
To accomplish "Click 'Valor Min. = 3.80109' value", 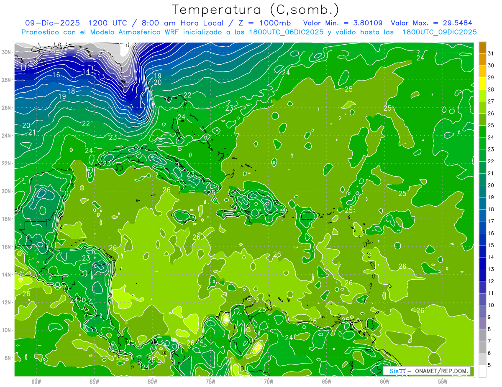I will pos(343,23).
